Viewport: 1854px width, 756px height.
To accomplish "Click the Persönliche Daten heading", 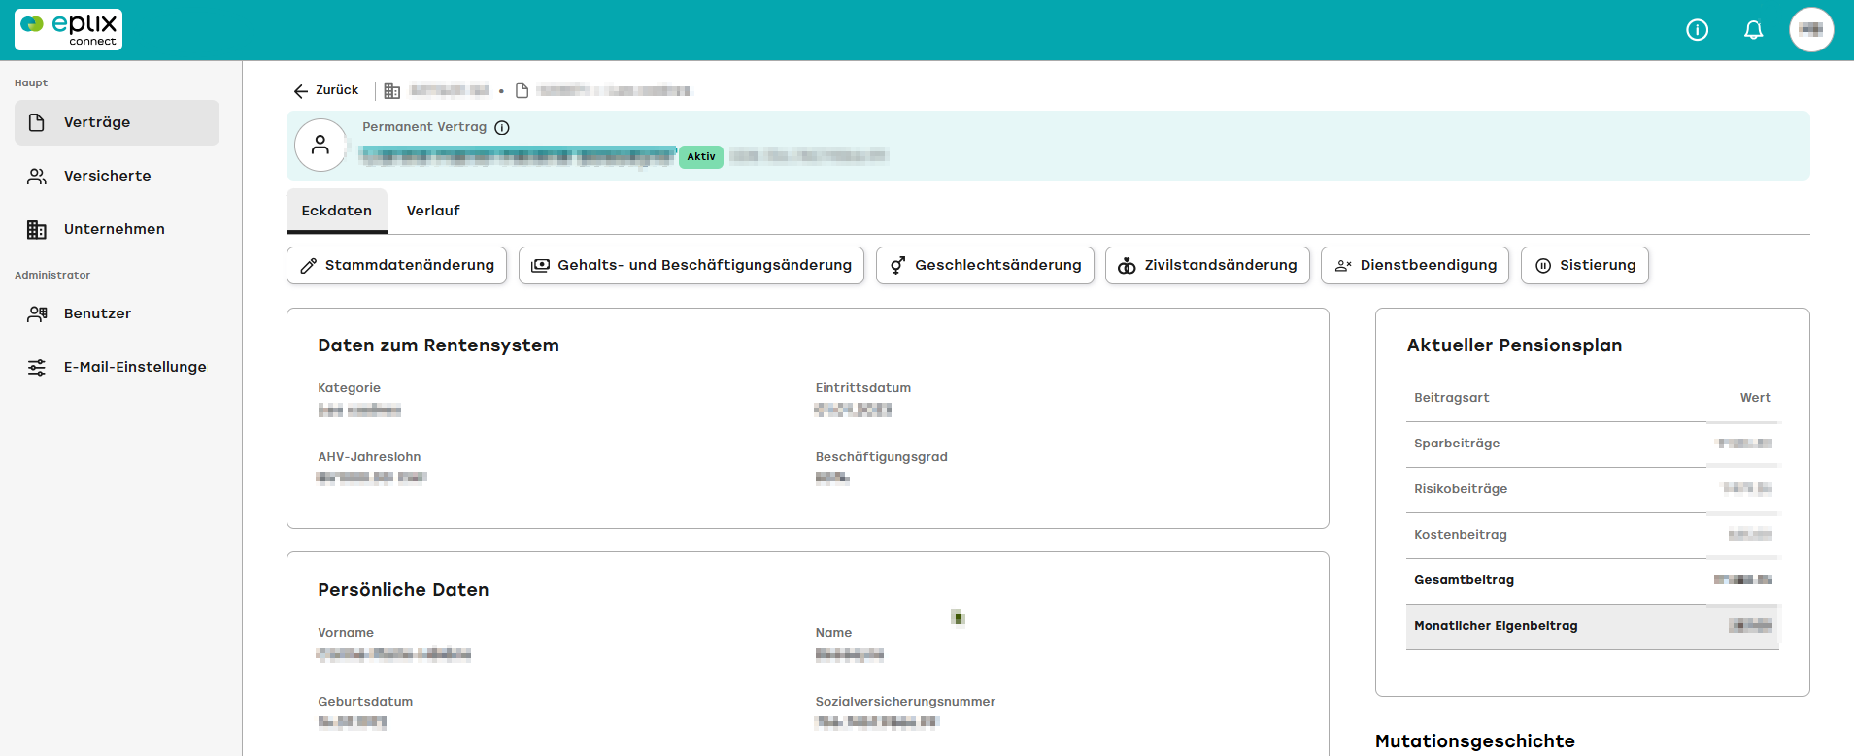I will (x=403, y=590).
